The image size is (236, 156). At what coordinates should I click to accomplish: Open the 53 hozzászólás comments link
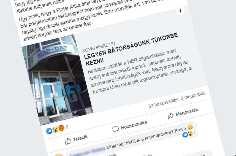point(164,103)
